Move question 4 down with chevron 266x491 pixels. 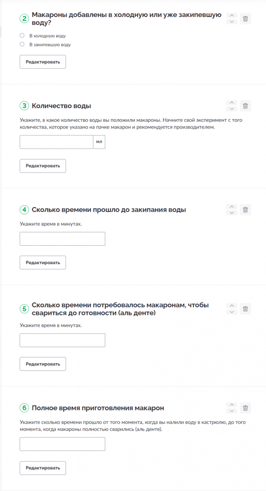tap(231, 213)
